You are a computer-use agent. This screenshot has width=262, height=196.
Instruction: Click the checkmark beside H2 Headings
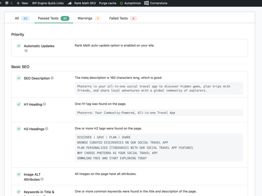19,129
